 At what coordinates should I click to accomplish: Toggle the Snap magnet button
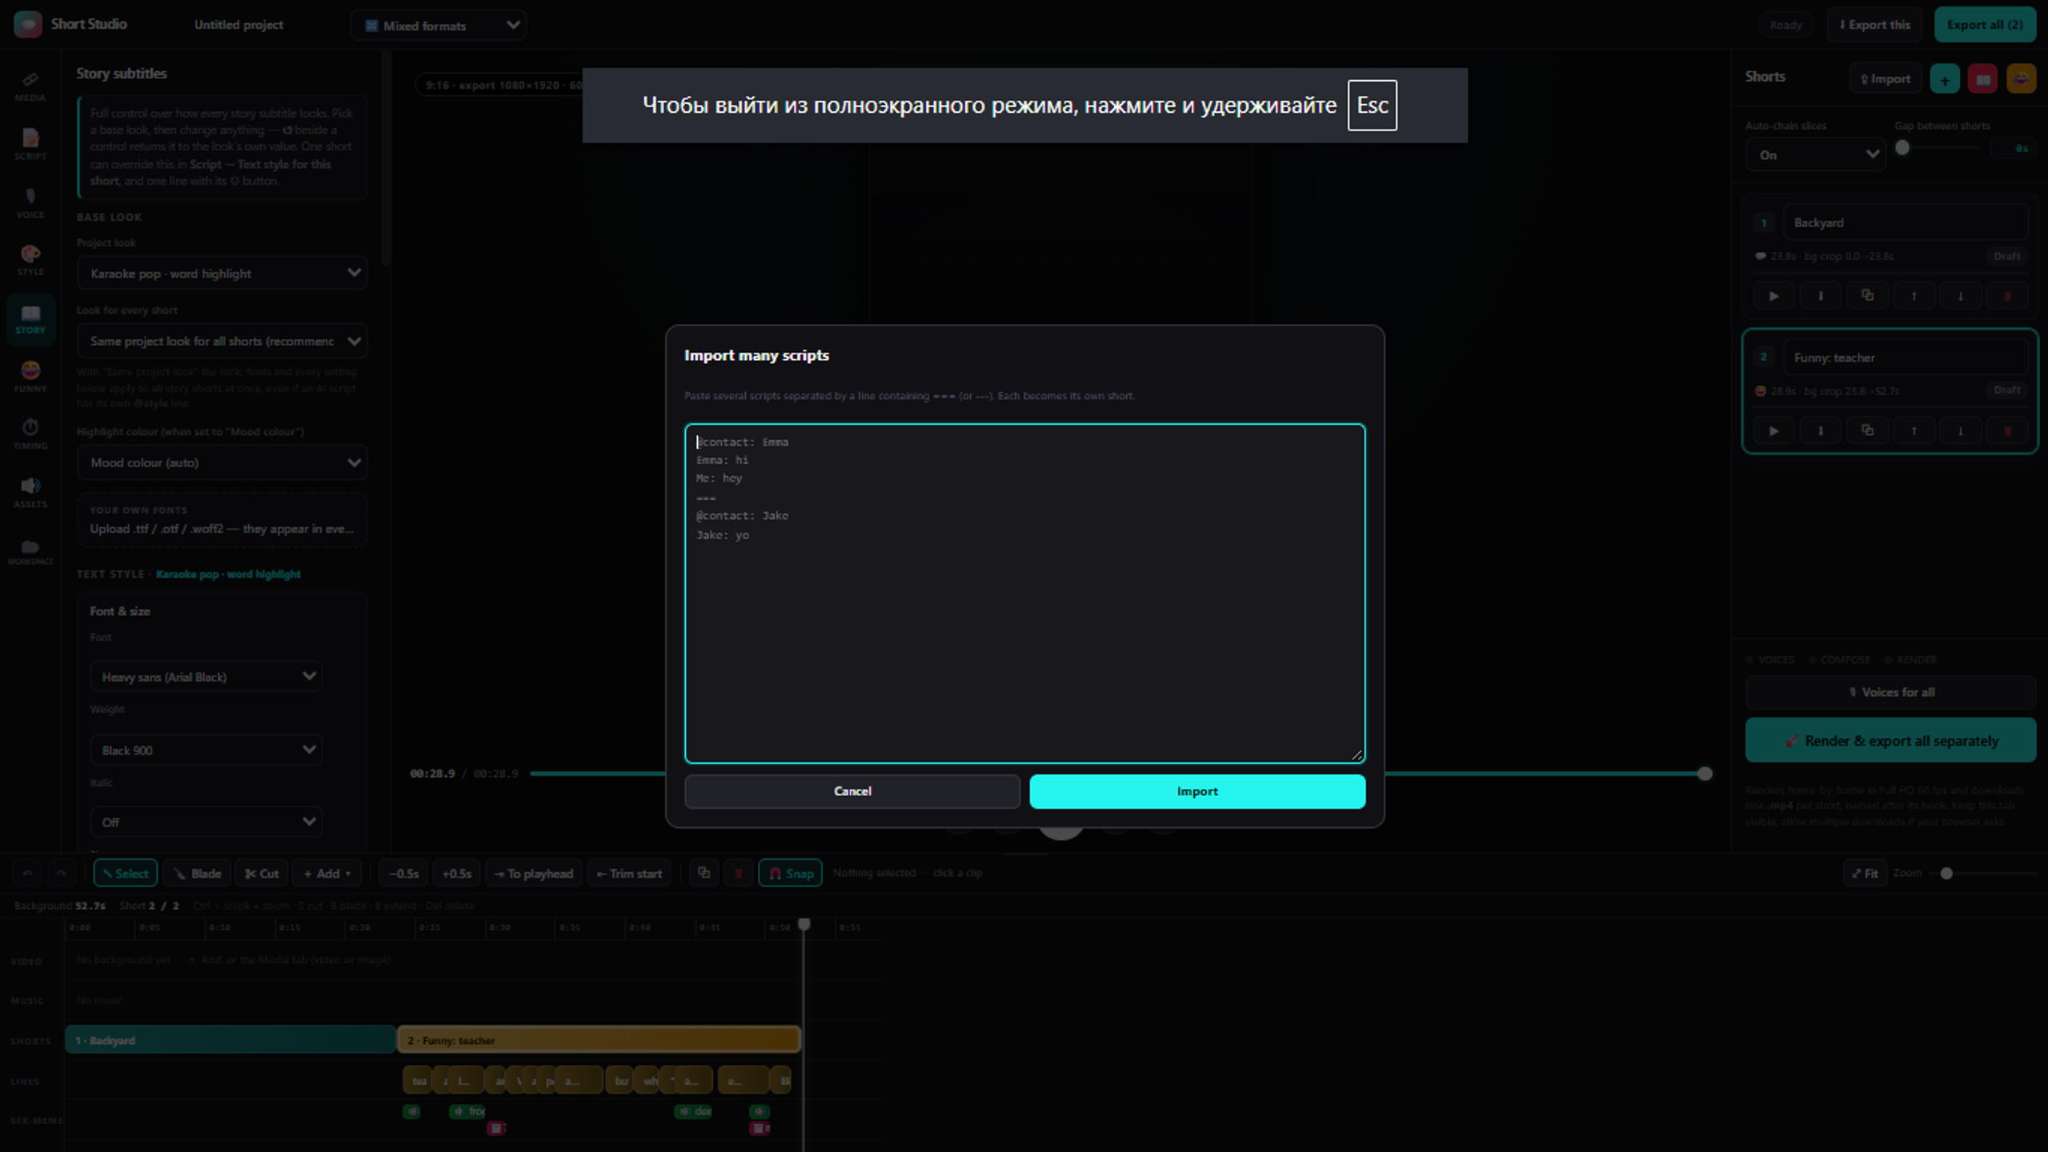click(x=790, y=873)
